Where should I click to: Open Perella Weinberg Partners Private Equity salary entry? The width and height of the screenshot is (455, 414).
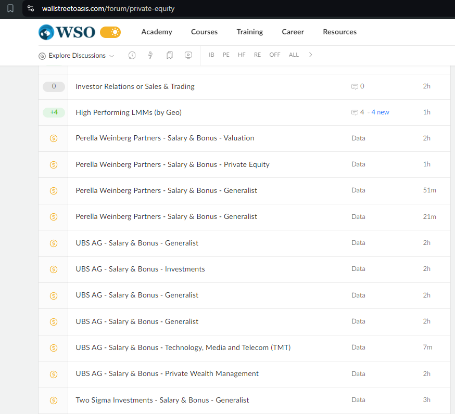click(x=173, y=164)
